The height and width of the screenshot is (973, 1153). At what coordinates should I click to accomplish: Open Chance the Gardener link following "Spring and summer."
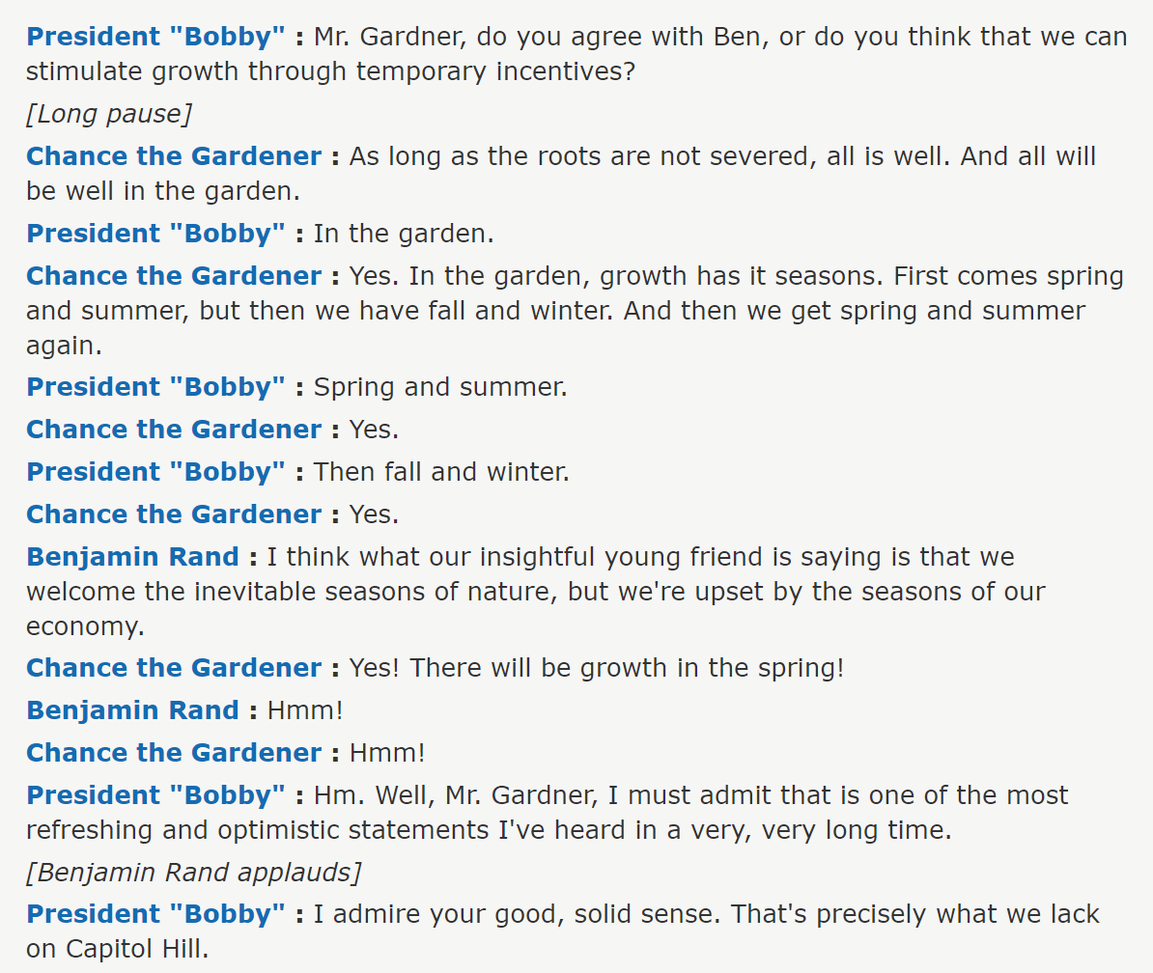[174, 430]
